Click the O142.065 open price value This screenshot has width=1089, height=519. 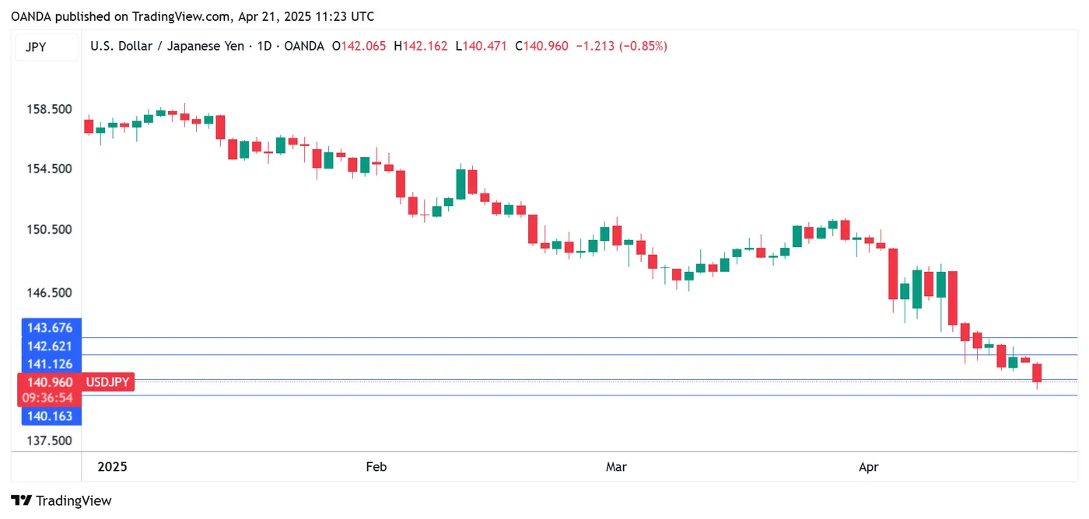[359, 47]
